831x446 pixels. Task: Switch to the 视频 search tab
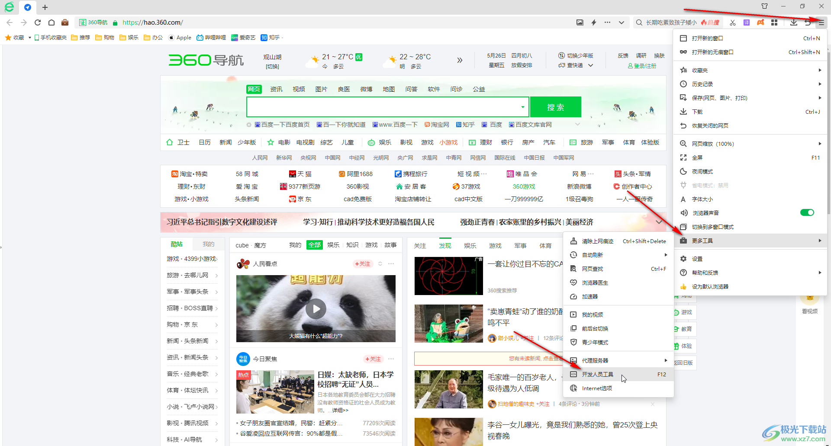(299, 89)
